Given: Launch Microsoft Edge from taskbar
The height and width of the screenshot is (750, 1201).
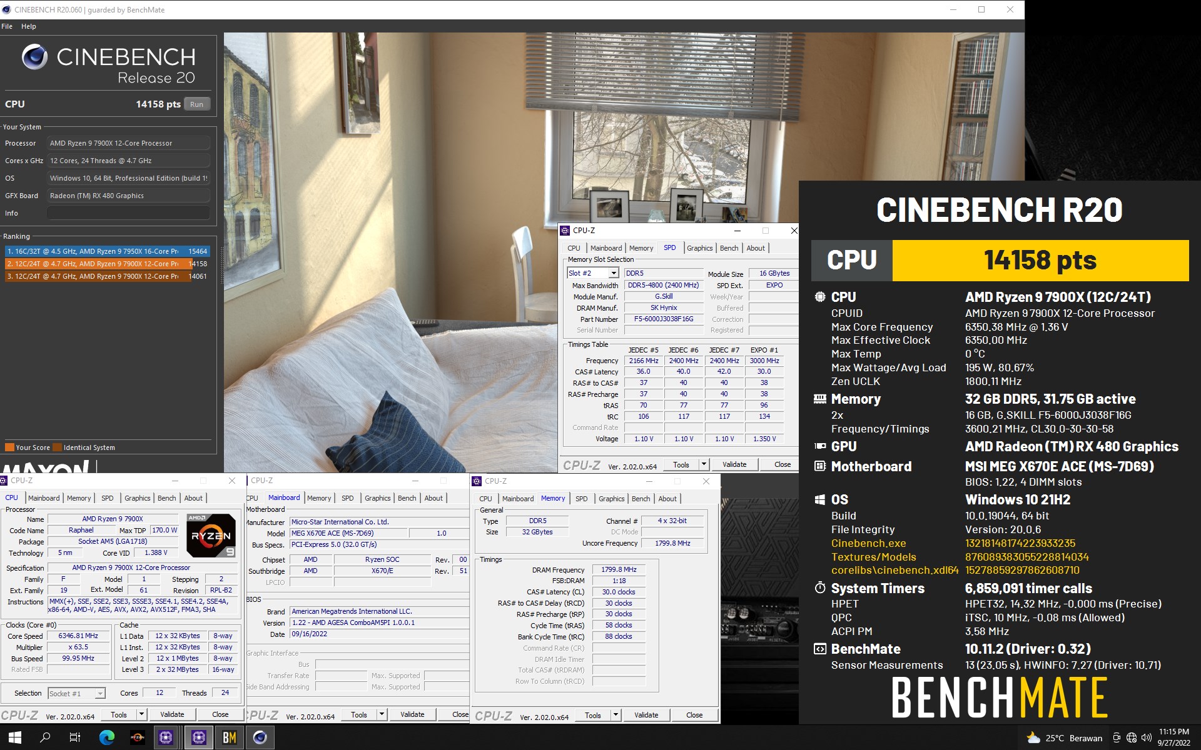Looking at the screenshot, I should coord(107,737).
